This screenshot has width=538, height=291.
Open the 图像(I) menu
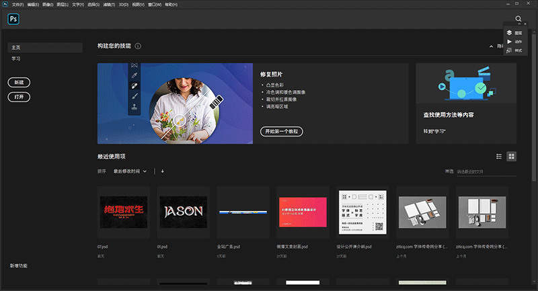(x=48, y=5)
